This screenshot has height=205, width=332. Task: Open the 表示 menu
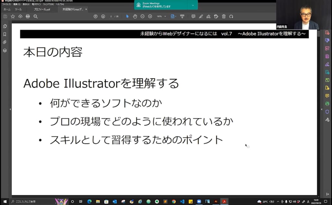[x=26, y=4]
